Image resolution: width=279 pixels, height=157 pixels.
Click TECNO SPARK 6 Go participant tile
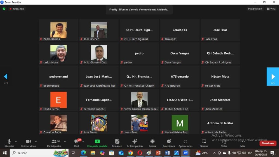(x=180, y=100)
